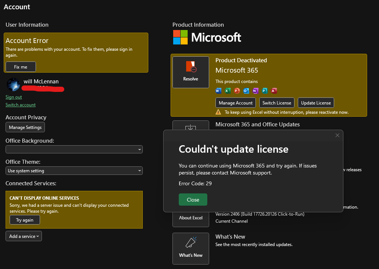Image resolution: width=379 pixels, height=269 pixels.
Task: Click CAN'T DISPLAY ONLINE SERVICES heading
Action: click(x=44, y=198)
